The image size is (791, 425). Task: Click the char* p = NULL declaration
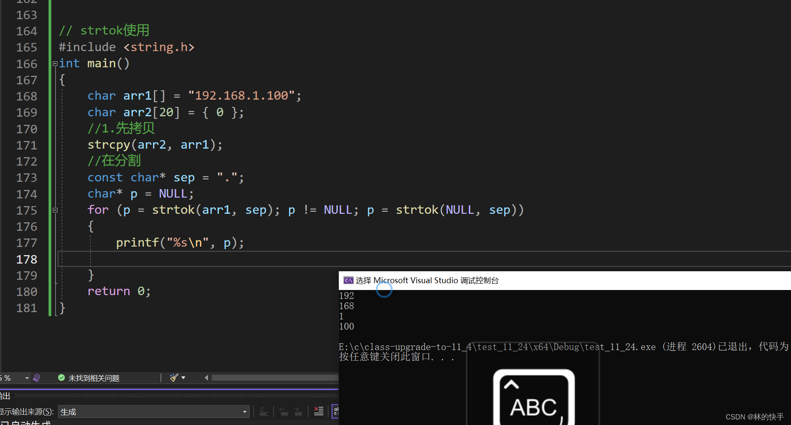(x=141, y=194)
